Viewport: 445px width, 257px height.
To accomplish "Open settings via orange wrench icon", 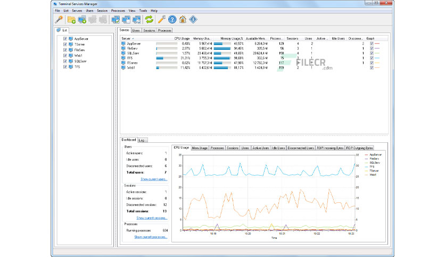I will [161, 20].
